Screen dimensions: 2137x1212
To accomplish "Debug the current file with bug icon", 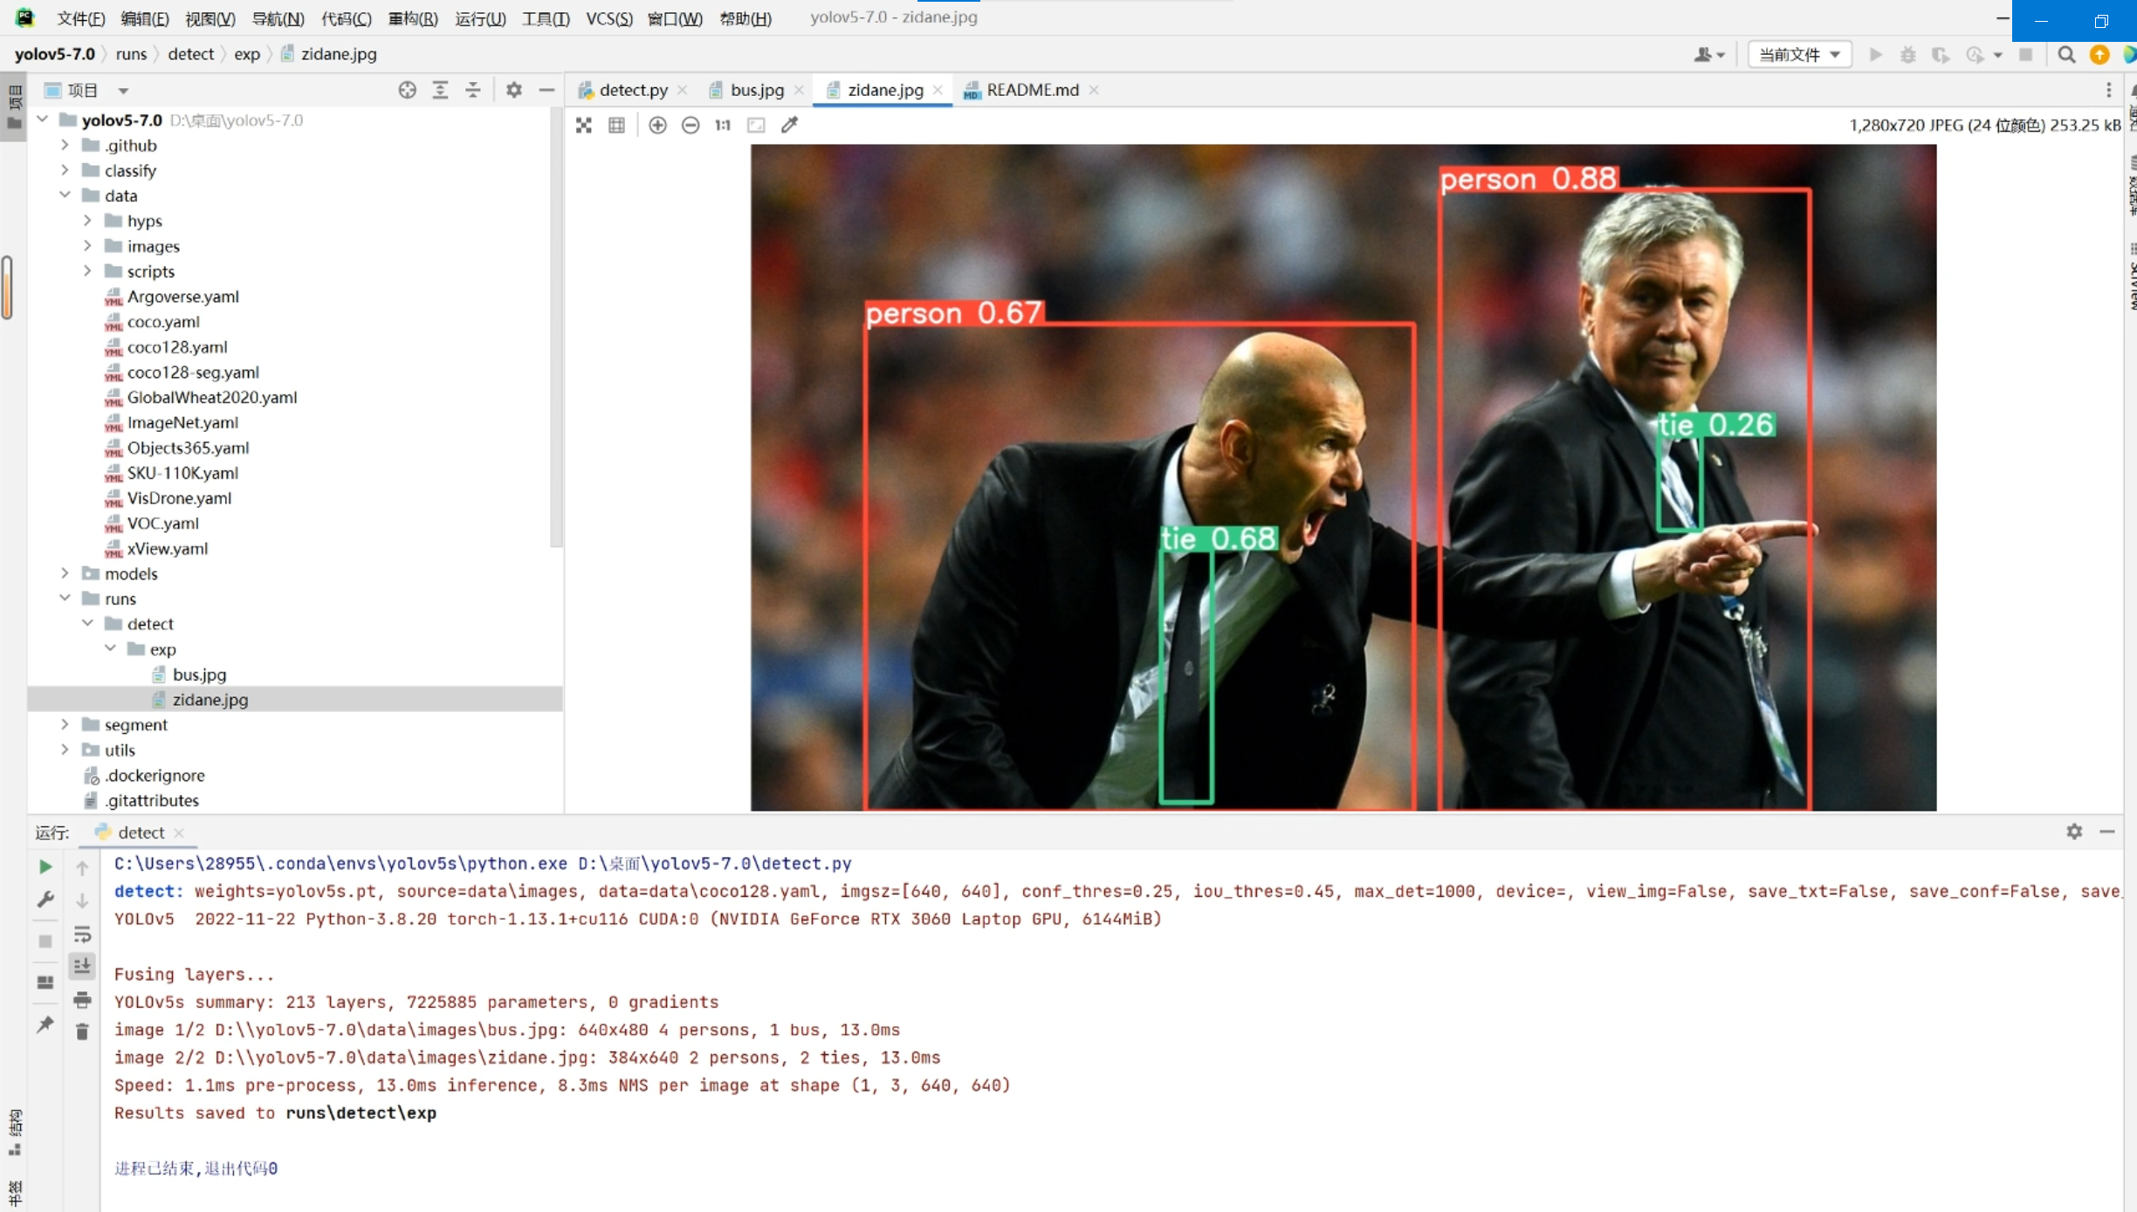I will pyautogui.click(x=1907, y=55).
